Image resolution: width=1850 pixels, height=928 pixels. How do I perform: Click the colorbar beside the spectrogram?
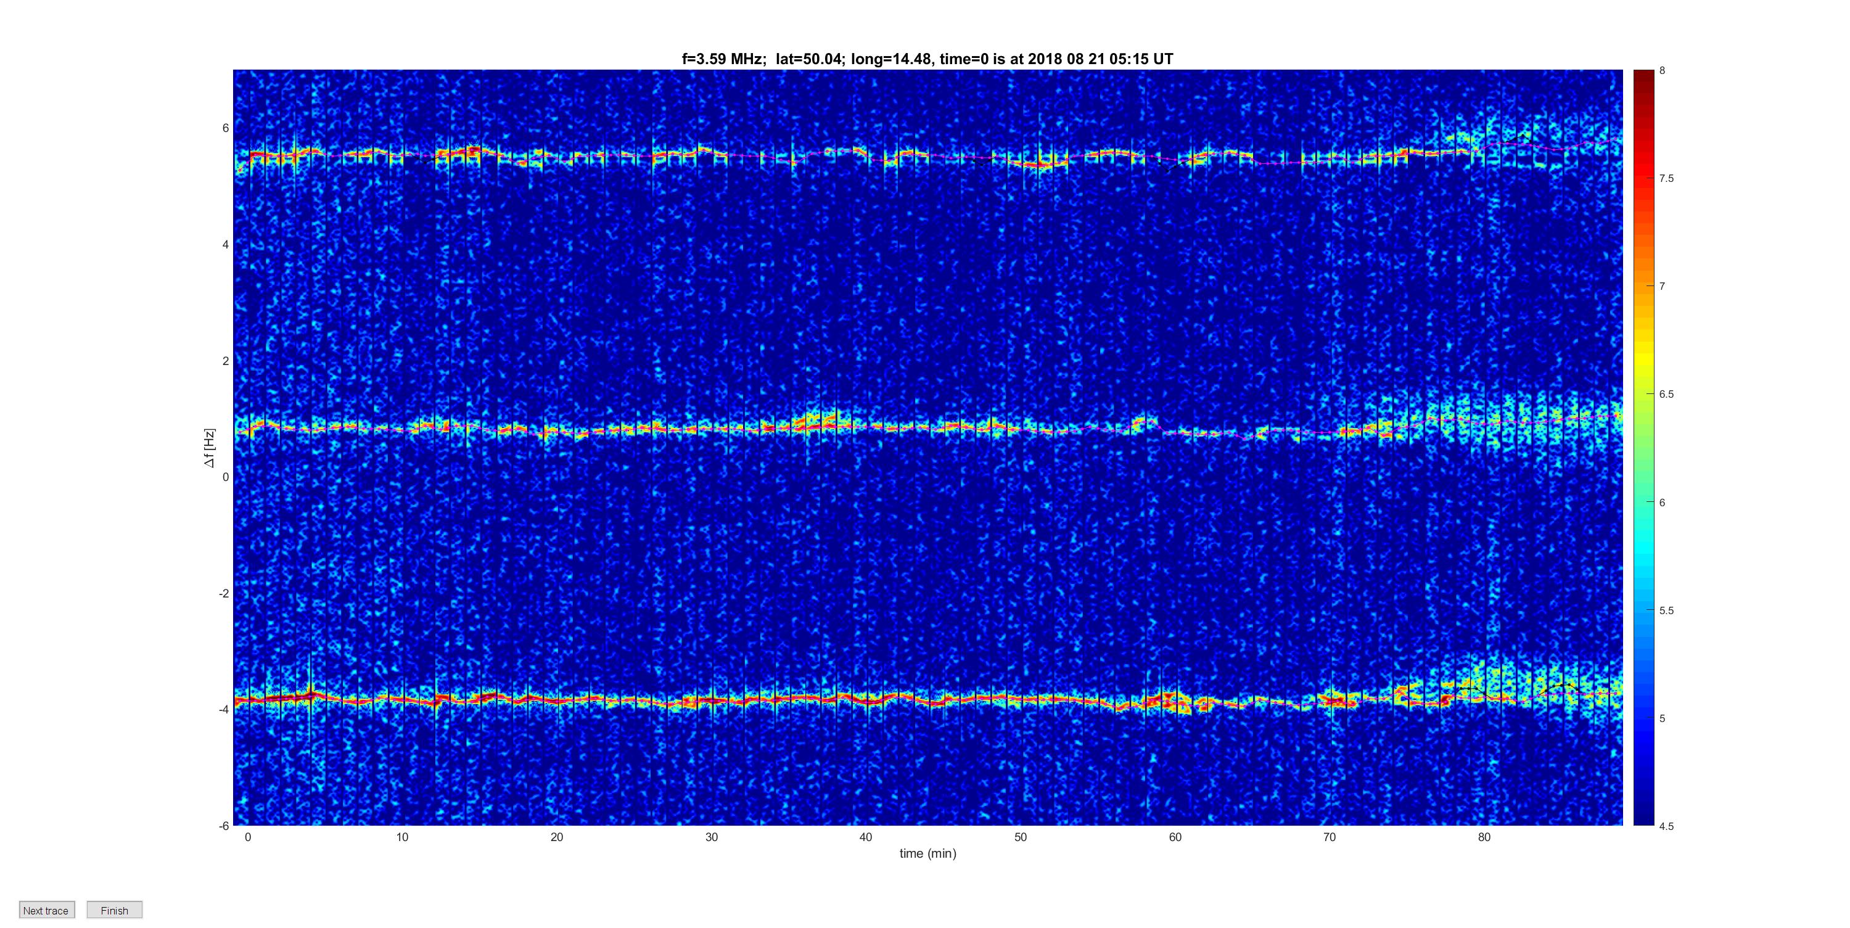click(x=1643, y=448)
